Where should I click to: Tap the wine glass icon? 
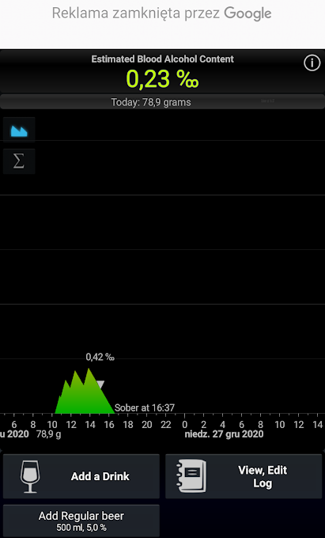30,476
